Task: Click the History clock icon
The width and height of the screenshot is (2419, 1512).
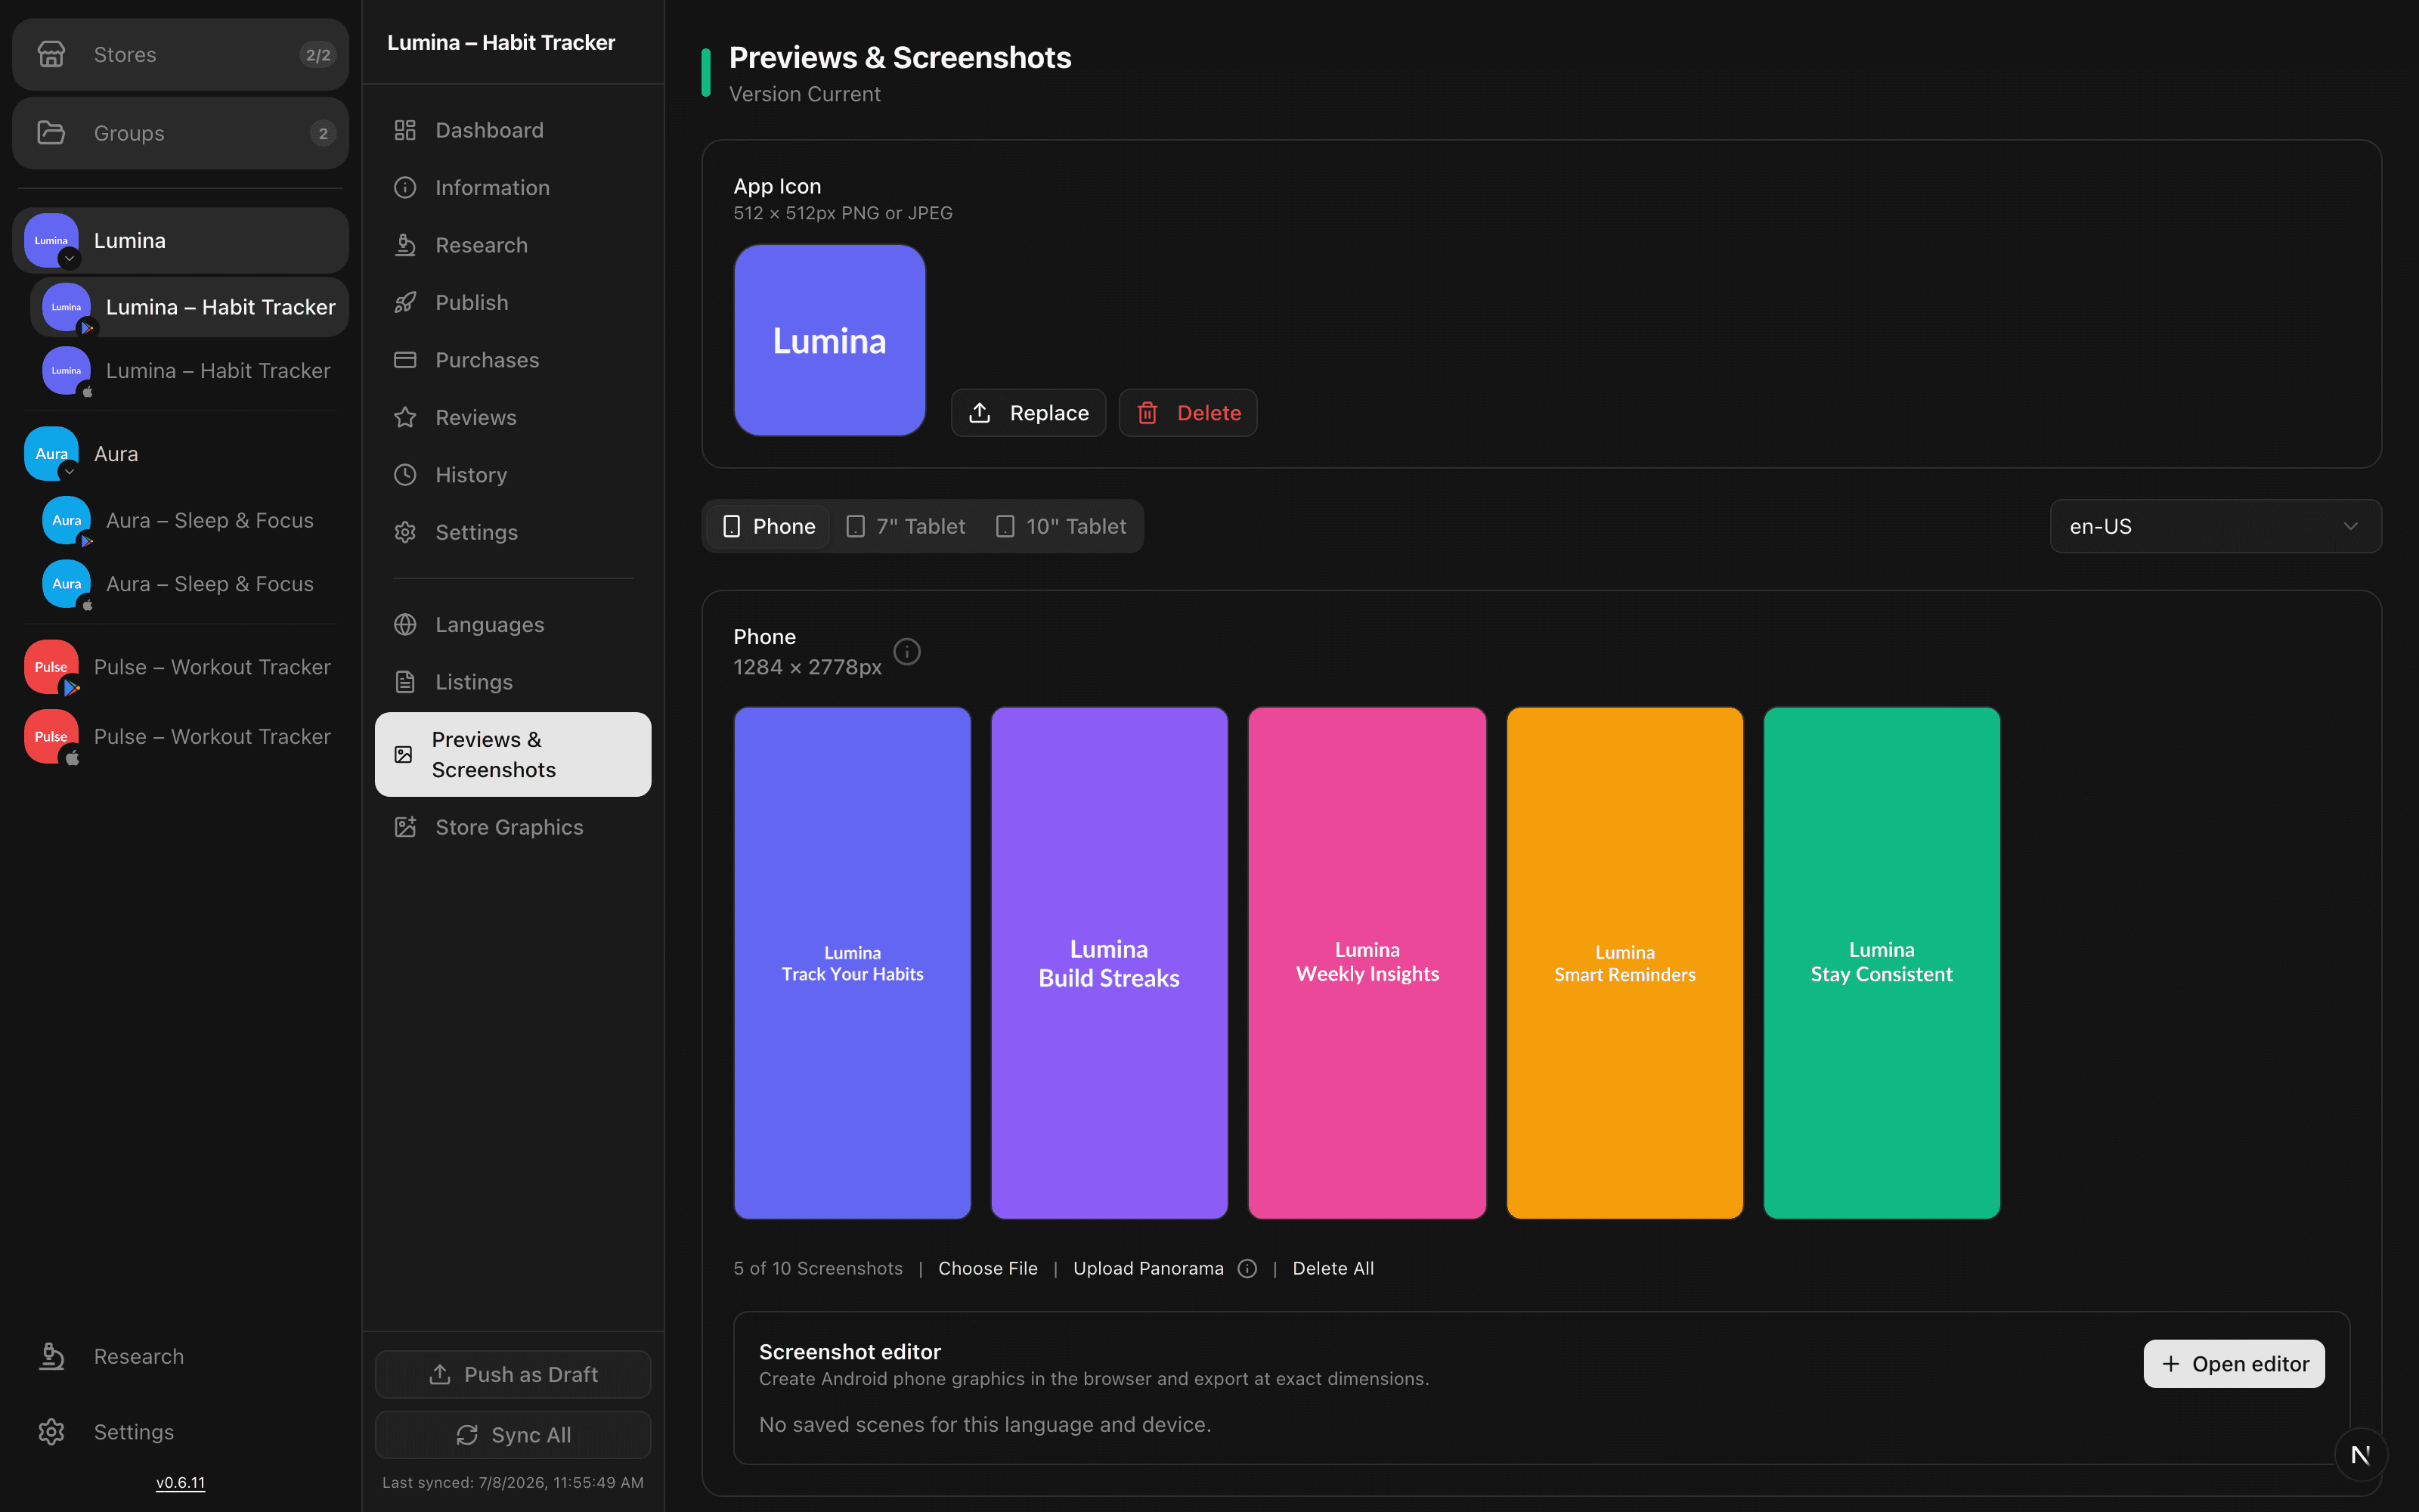Action: click(x=405, y=475)
